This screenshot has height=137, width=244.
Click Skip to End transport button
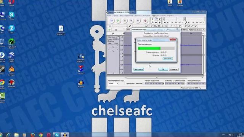pyautogui.click(x=138, y=21)
